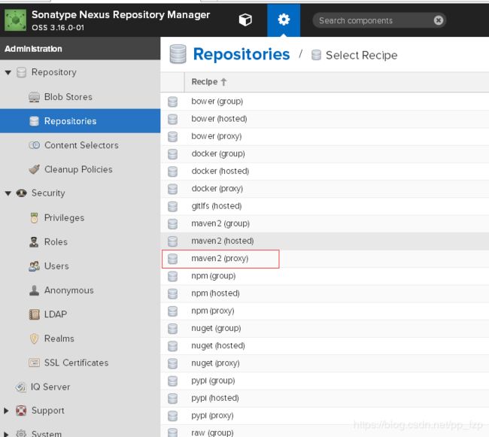The image size is (489, 437).
Task: Select the npm (group) recipe
Action: point(325,276)
